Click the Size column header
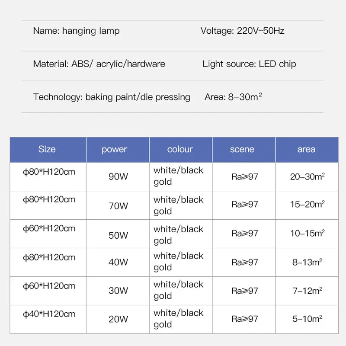 47,149
